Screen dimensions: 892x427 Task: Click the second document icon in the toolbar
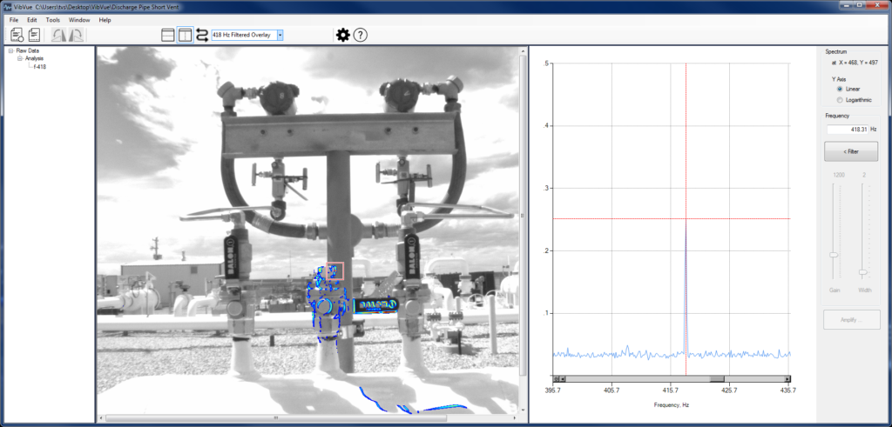coord(34,35)
